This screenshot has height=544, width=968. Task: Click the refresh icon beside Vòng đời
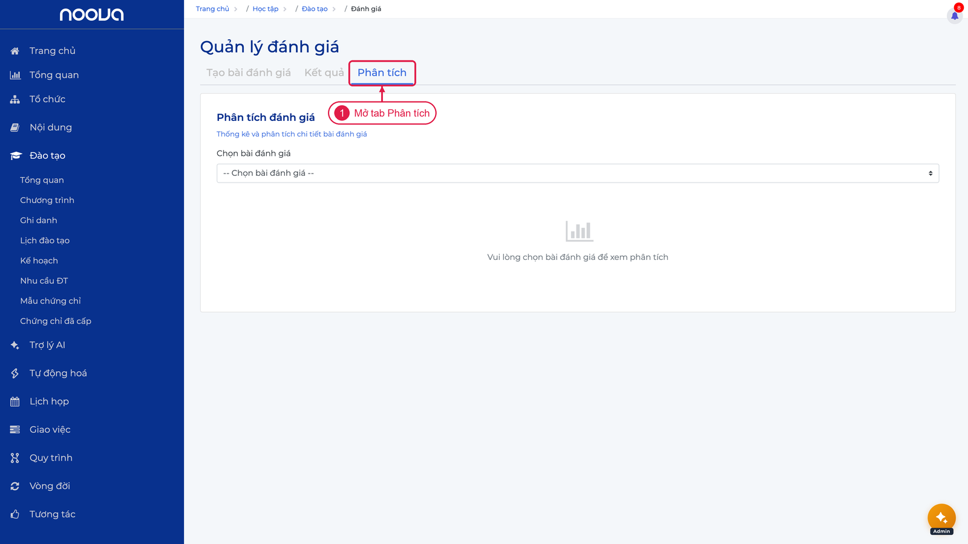click(x=15, y=486)
